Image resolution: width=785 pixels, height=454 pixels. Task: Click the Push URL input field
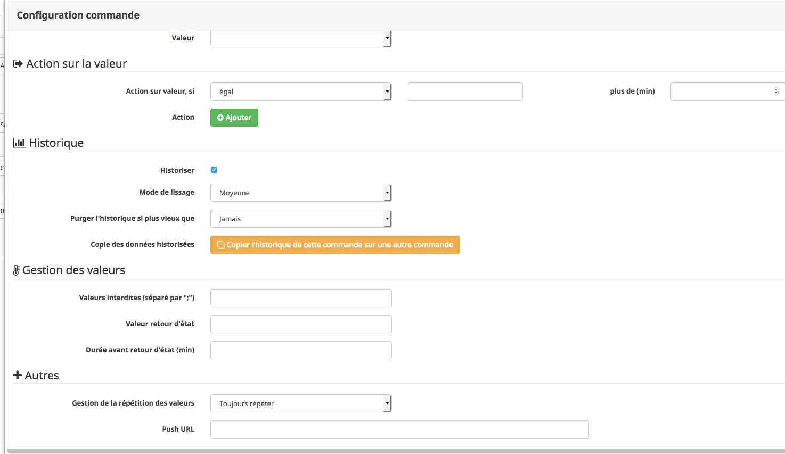click(x=399, y=430)
